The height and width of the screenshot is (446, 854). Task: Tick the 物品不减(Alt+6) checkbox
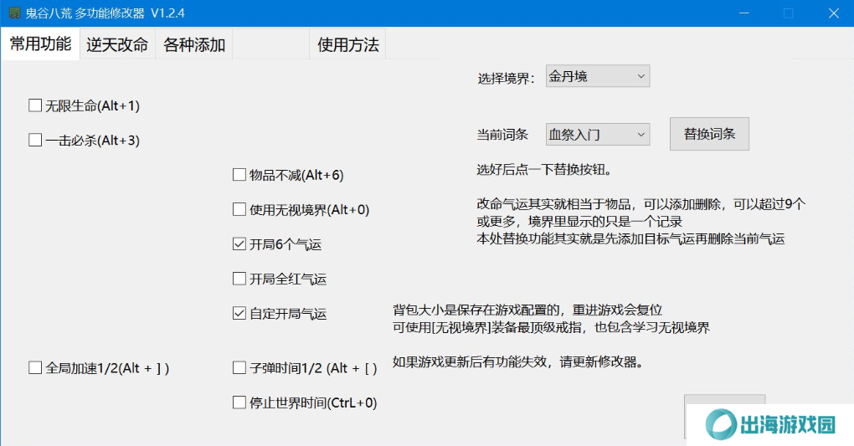[239, 175]
